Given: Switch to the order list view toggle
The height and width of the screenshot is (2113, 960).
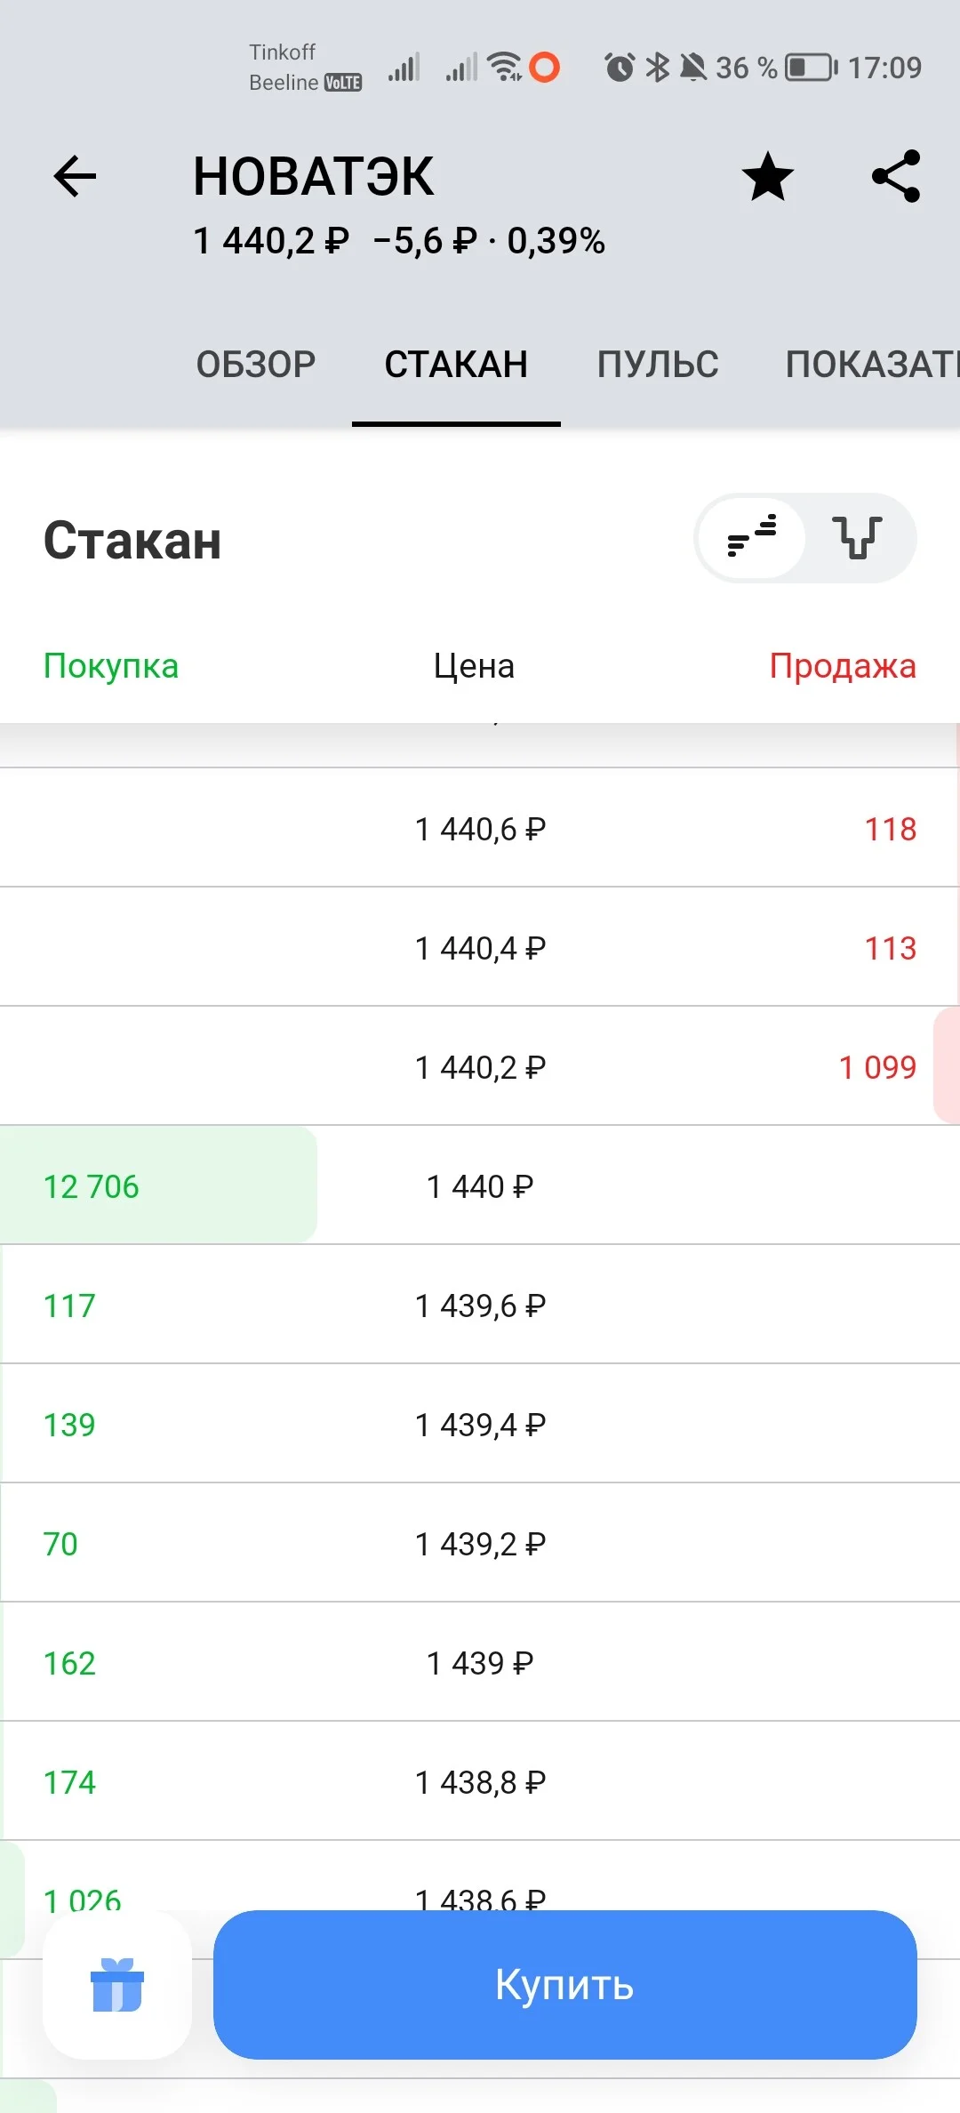Looking at the screenshot, I should coord(752,538).
